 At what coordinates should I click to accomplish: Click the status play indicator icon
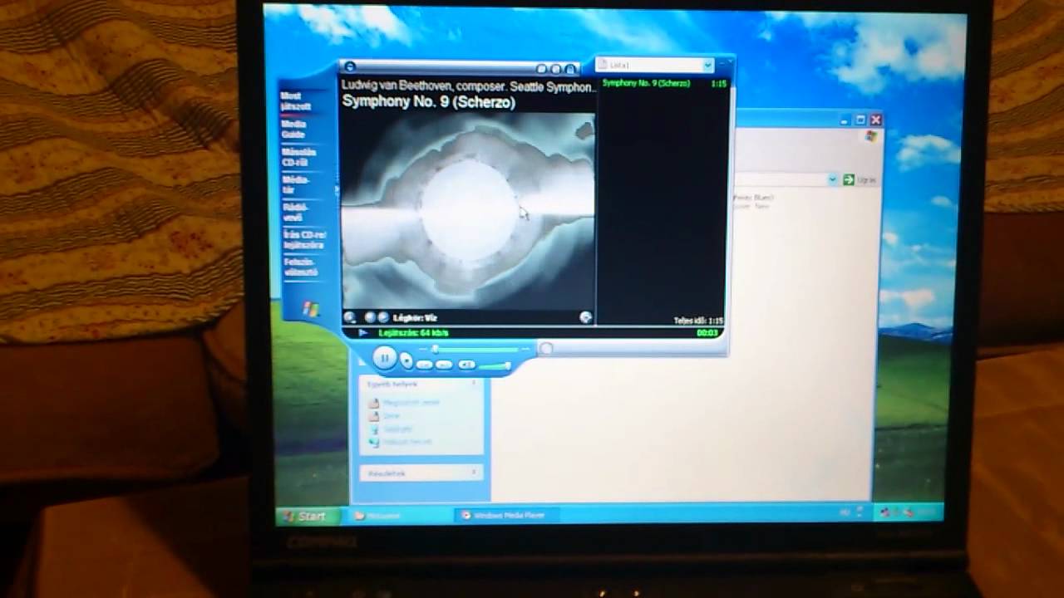(363, 332)
